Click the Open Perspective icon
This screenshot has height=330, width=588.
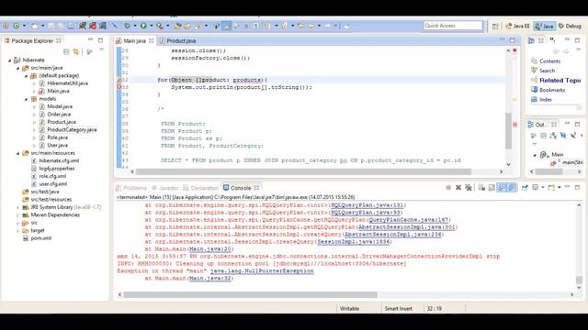[495, 26]
